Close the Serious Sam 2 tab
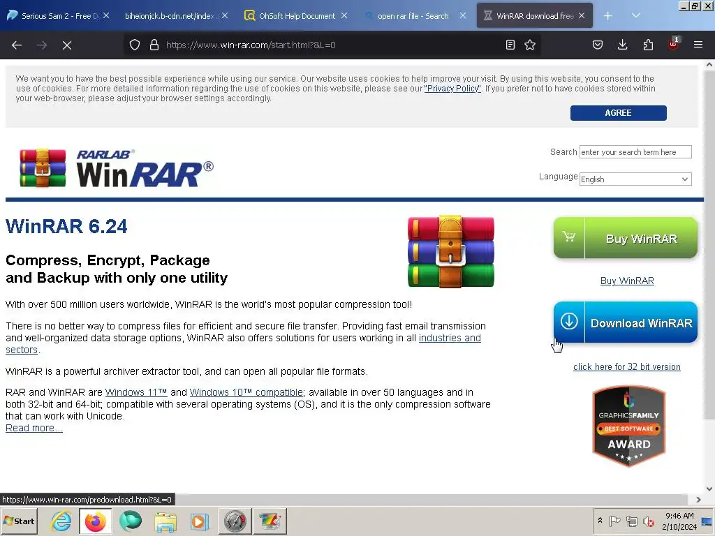Screen dimensions: 715x536 point(106,15)
